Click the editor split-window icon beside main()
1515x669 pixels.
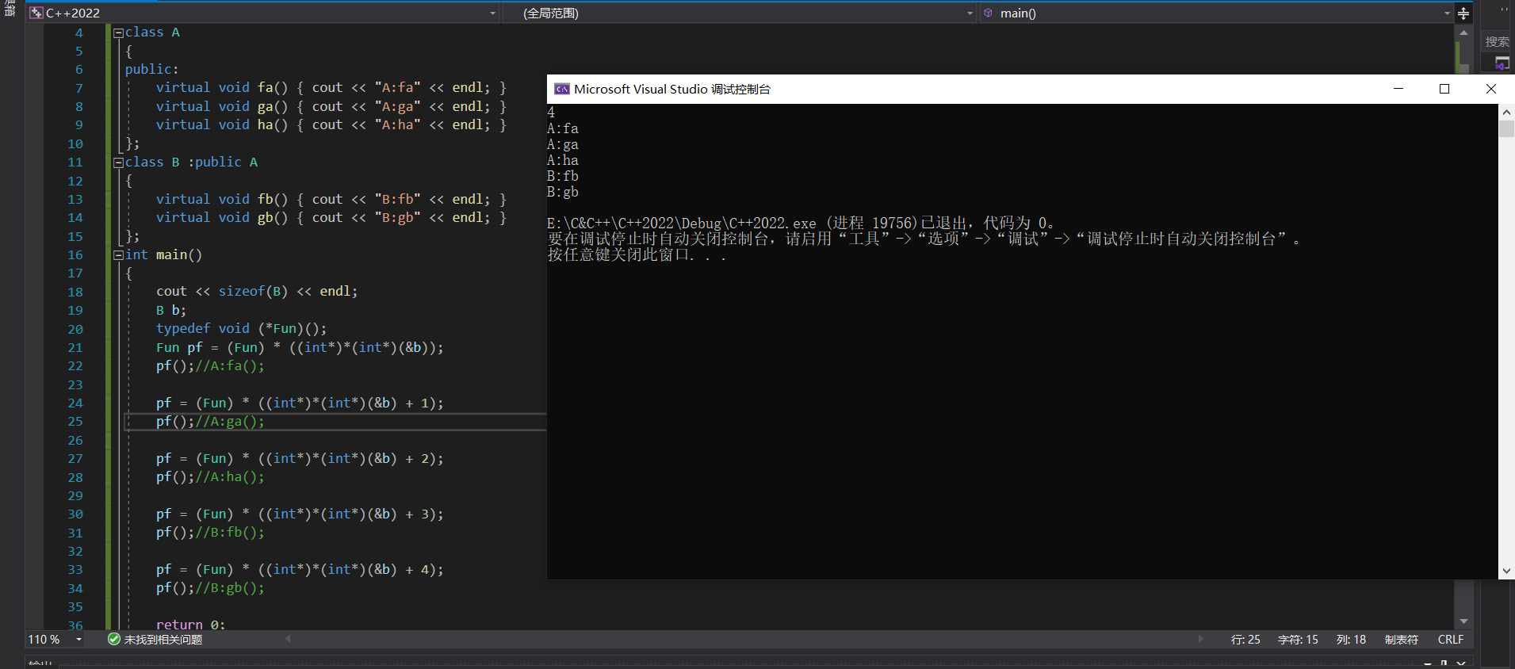point(1463,13)
